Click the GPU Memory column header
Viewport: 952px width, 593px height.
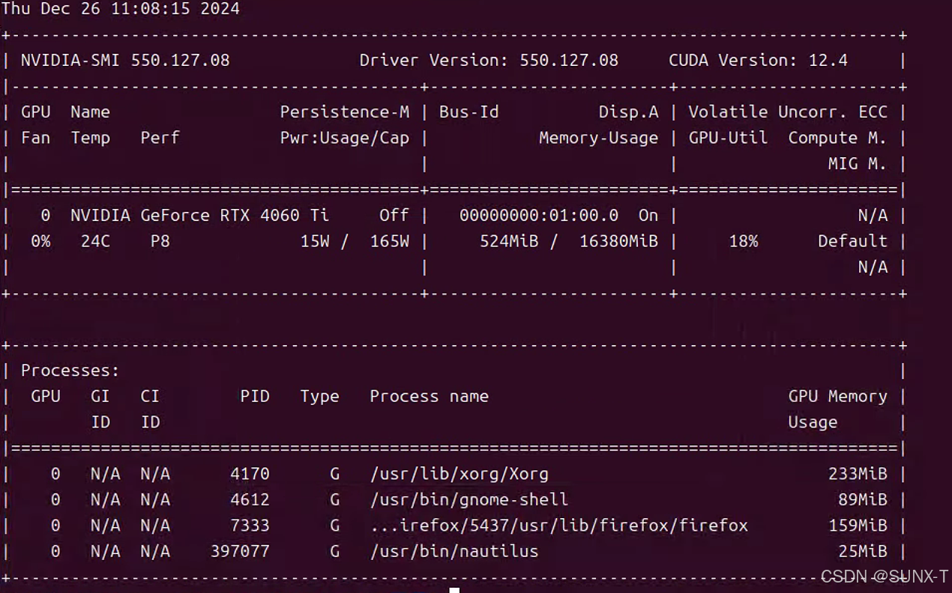[x=837, y=396]
